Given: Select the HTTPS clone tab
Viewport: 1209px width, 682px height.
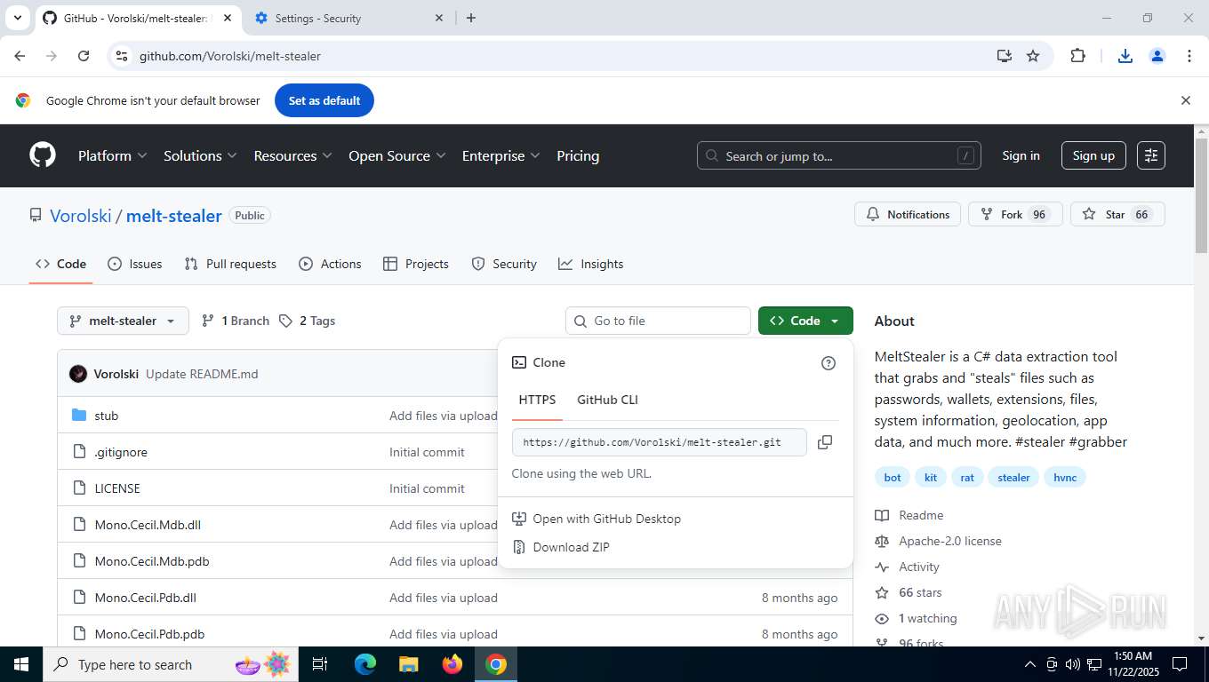Looking at the screenshot, I should (537, 400).
